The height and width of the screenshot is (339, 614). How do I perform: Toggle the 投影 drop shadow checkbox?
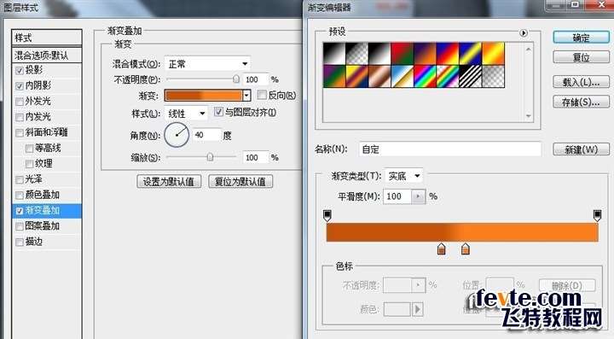click(x=19, y=71)
